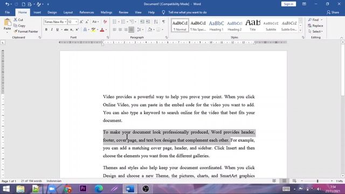Clear all formatting from selection
Image resolution: width=345 pixels, height=194 pixels.
(105, 22)
